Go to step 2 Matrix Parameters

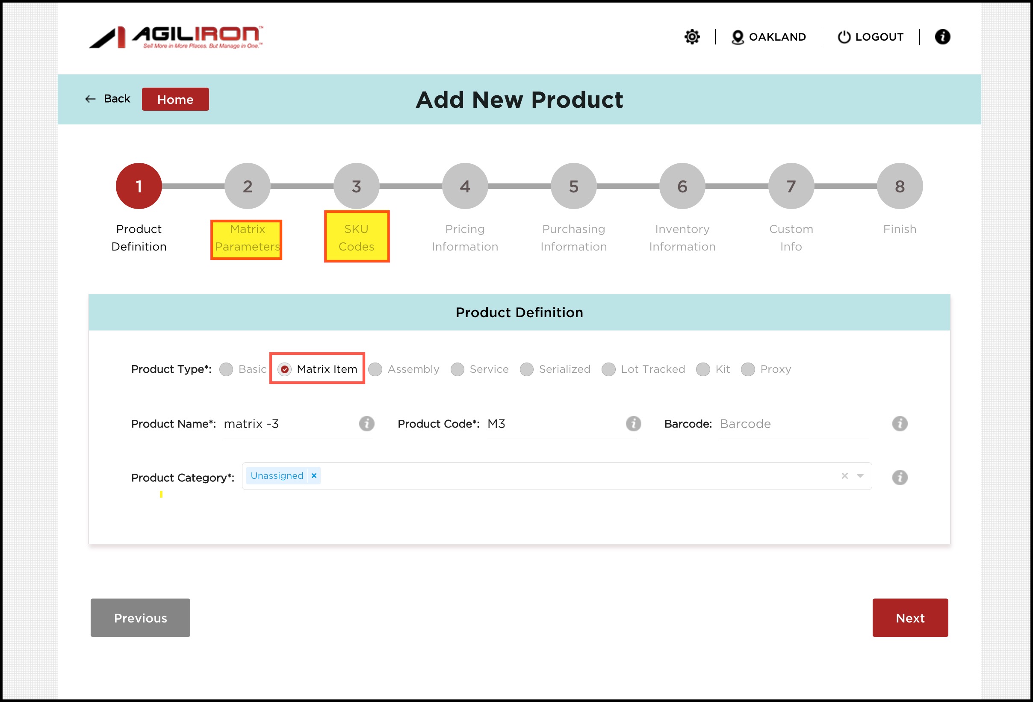click(247, 186)
